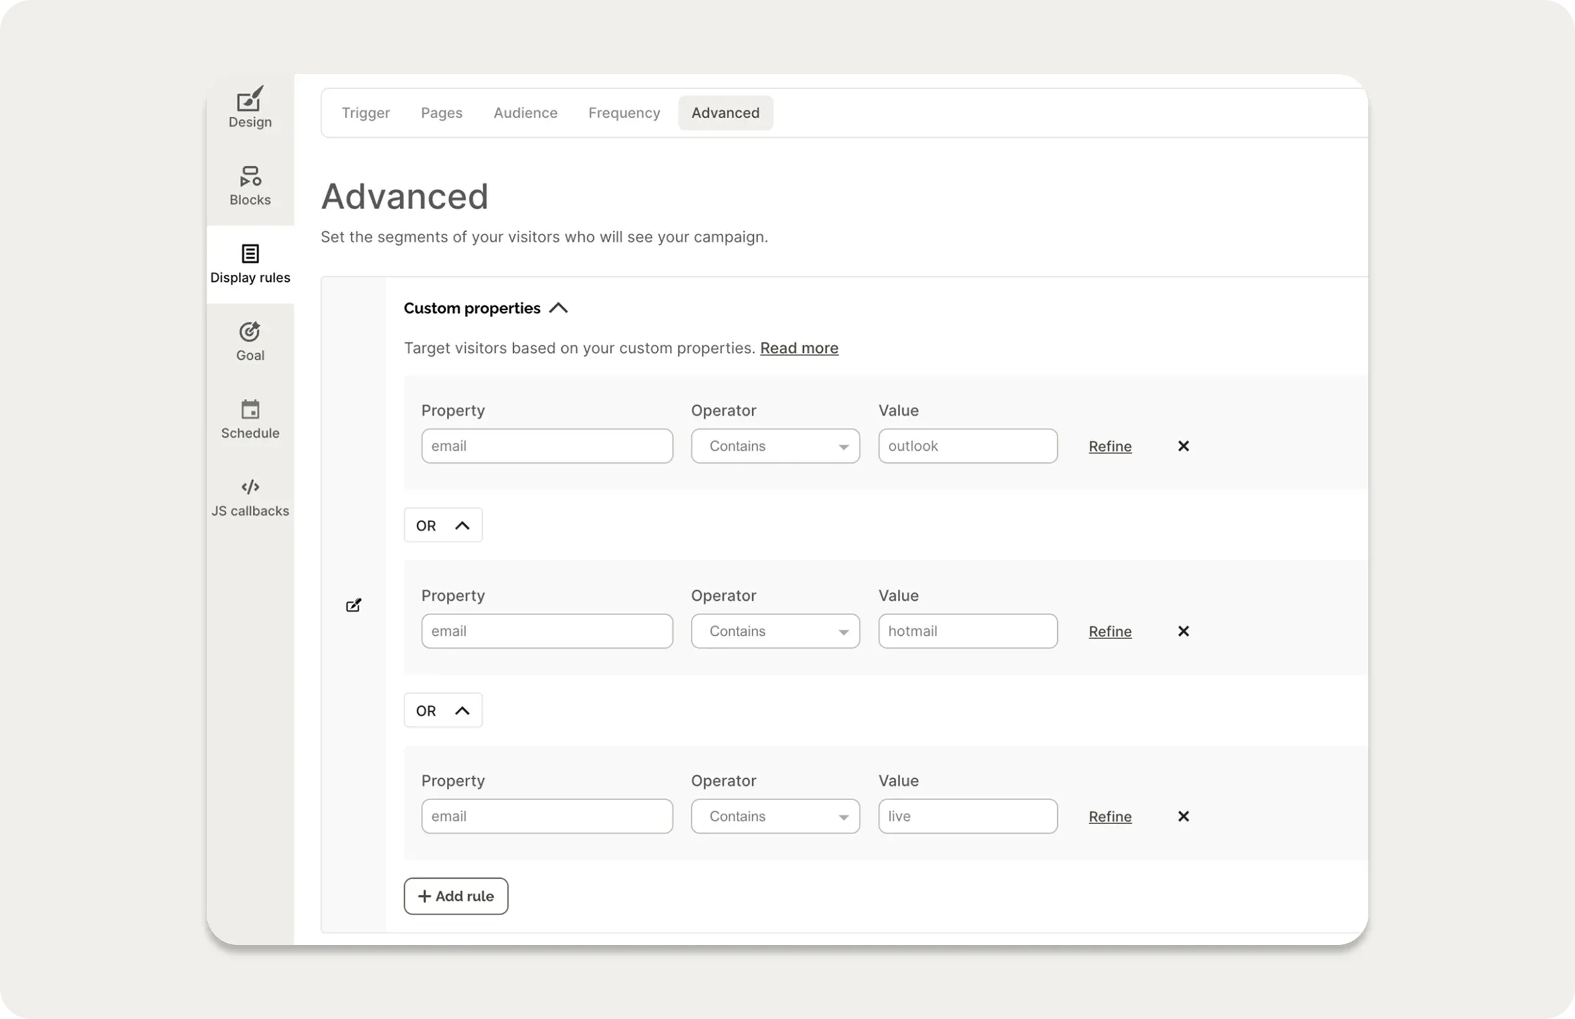Image resolution: width=1575 pixels, height=1019 pixels.
Task: Open the Schedule panel
Action: point(250,418)
